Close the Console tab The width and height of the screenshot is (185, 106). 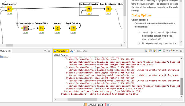tap(67, 51)
